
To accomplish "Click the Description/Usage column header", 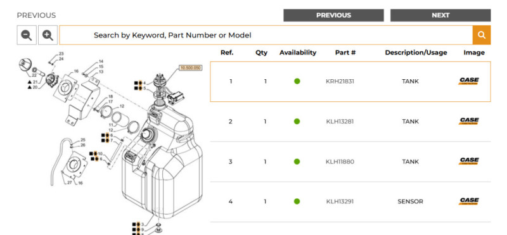I will point(416,53).
